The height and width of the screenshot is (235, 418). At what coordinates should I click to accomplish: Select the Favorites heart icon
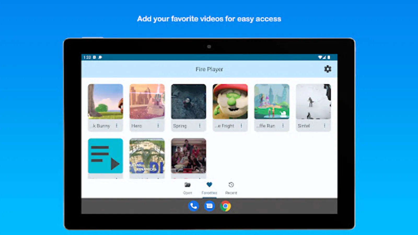(209, 185)
